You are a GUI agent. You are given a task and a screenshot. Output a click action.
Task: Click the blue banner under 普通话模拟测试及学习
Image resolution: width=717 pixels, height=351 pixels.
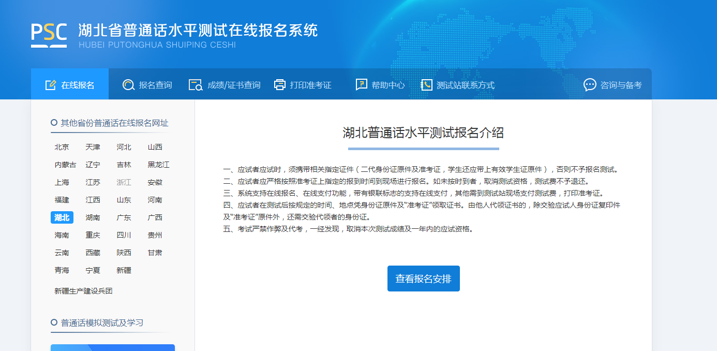tap(112, 347)
